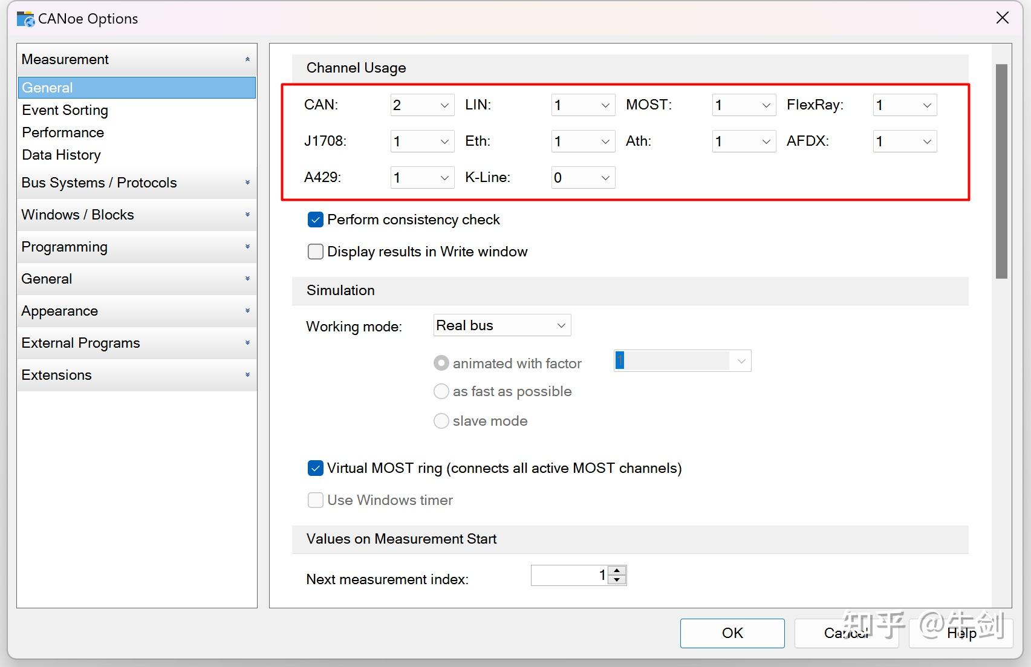The height and width of the screenshot is (667, 1031).
Task: Uncheck Perform consistency check
Action: click(316, 220)
